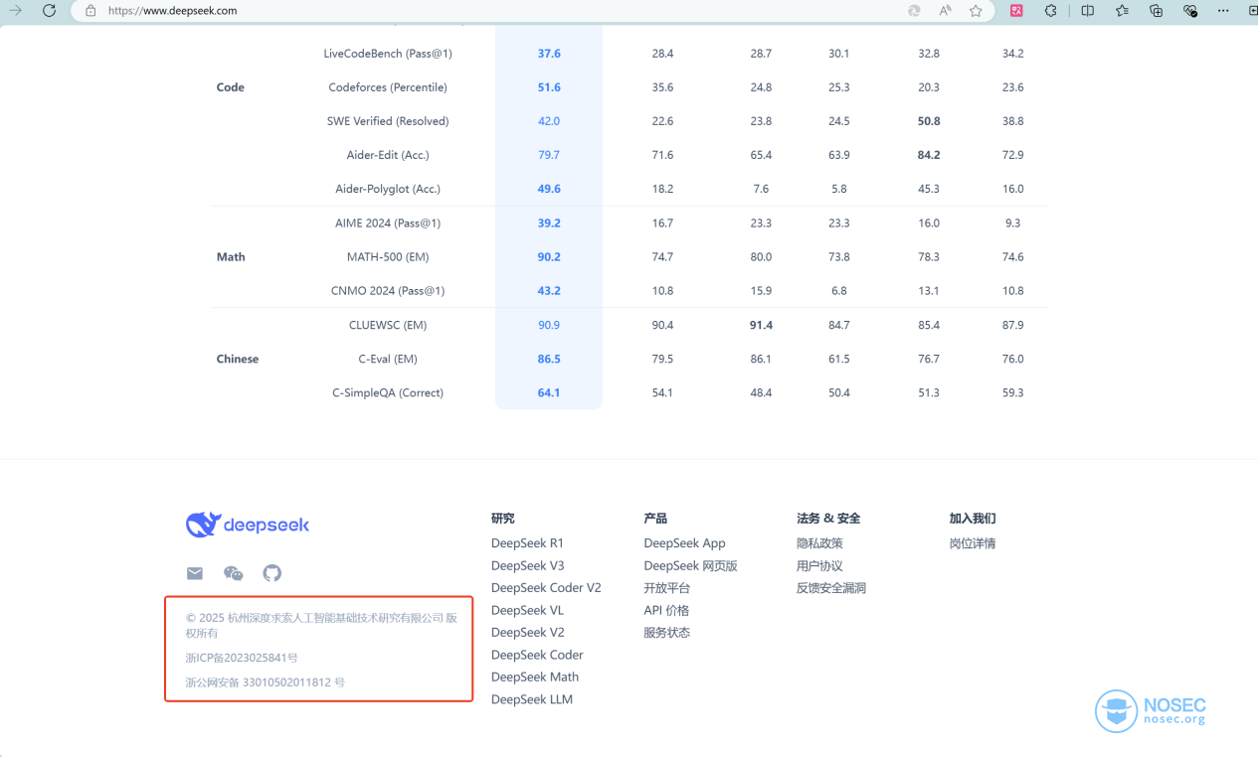Open the 反馈安全漏洞 link

pyautogui.click(x=831, y=588)
